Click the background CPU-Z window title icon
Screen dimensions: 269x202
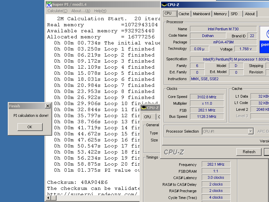click(x=144, y=108)
